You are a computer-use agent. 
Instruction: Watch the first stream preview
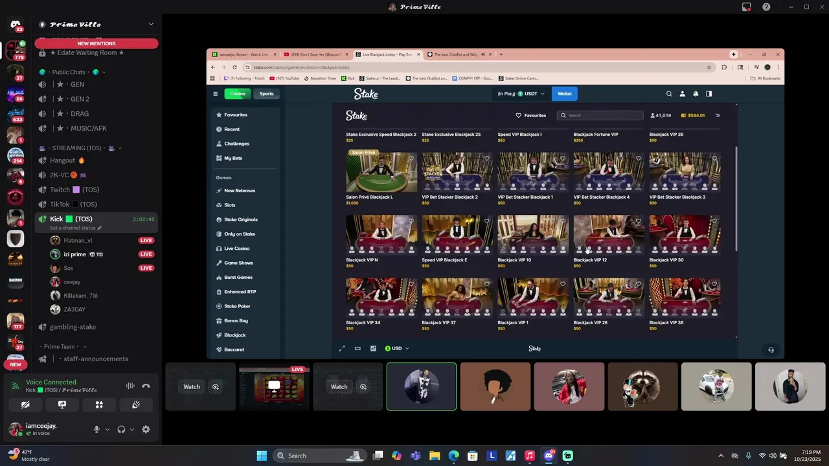(x=192, y=386)
